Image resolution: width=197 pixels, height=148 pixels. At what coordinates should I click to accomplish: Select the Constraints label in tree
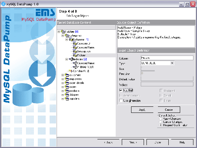[81, 71]
